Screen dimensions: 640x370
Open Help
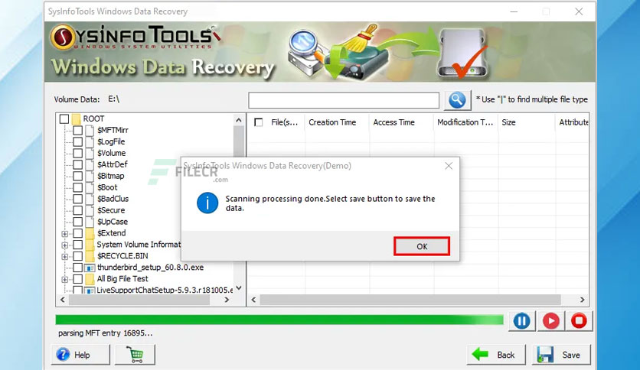point(80,355)
